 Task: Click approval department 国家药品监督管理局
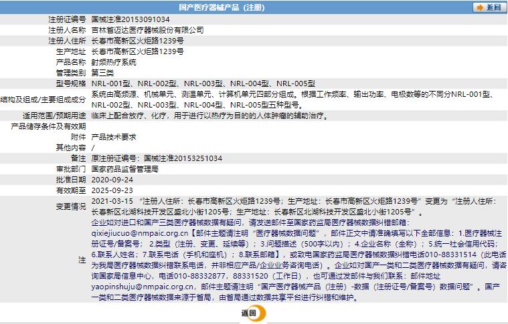tap(124, 169)
